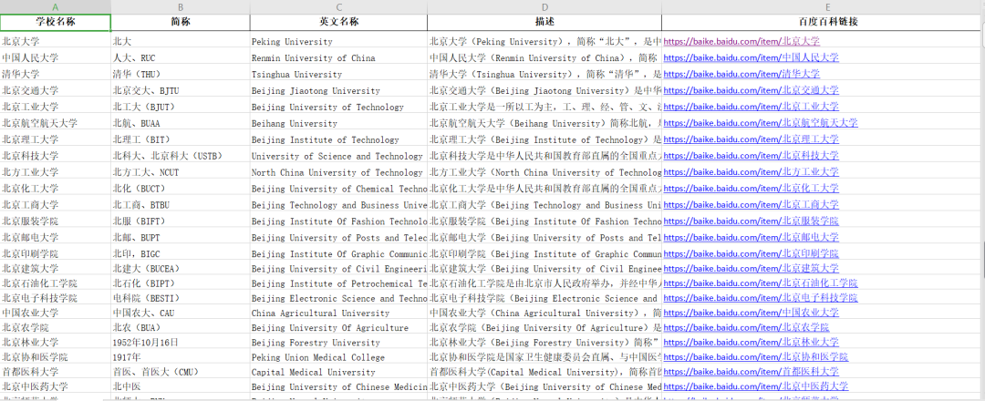Viewport: 985px width, 401px height.
Task: Open the Baidu Baike link for 北京石油化工学院
Action: (760, 283)
